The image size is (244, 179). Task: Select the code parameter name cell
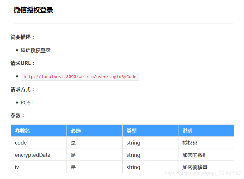pyautogui.click(x=39, y=143)
